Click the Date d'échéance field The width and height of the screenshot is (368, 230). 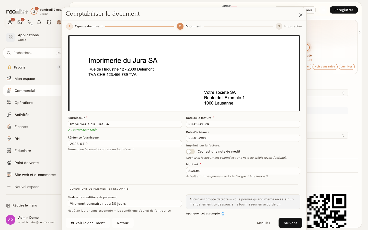(243, 138)
